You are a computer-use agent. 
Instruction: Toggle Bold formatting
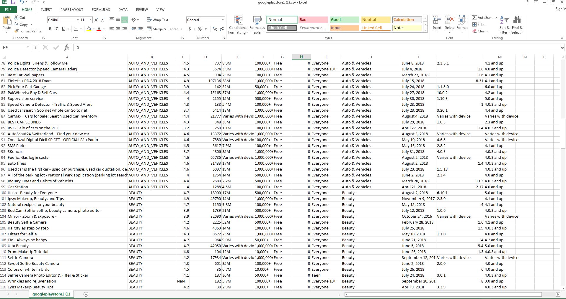click(x=50, y=29)
